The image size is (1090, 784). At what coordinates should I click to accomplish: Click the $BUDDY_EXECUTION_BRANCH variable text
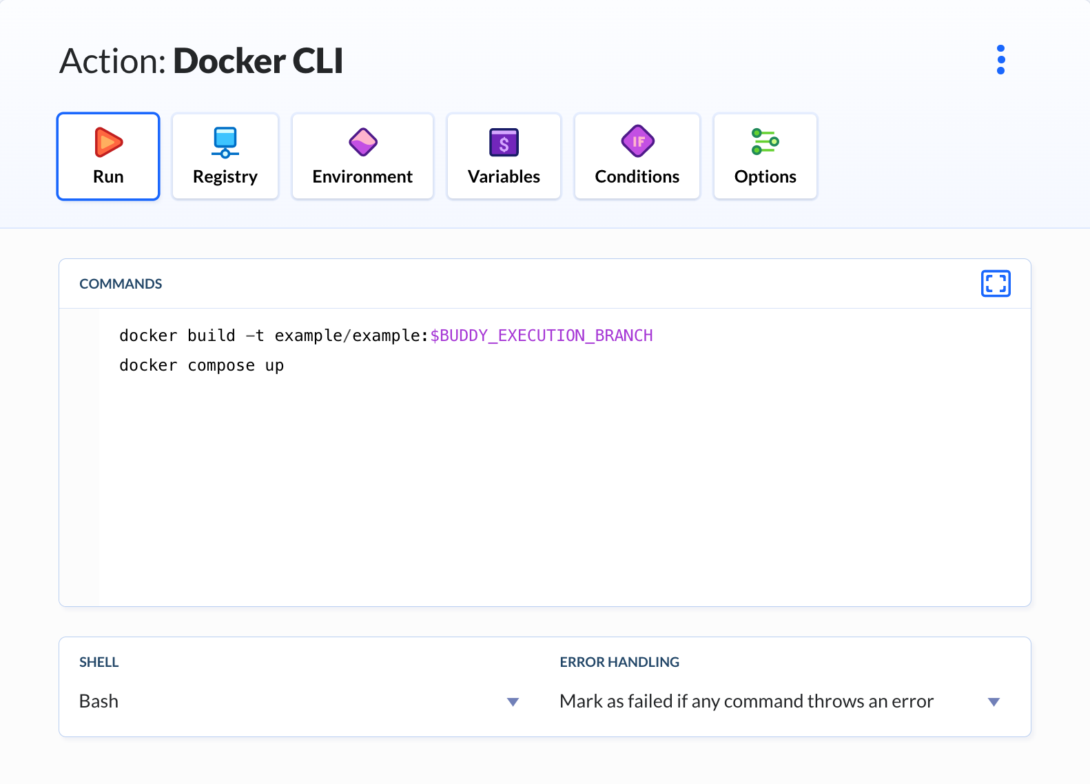coord(542,336)
